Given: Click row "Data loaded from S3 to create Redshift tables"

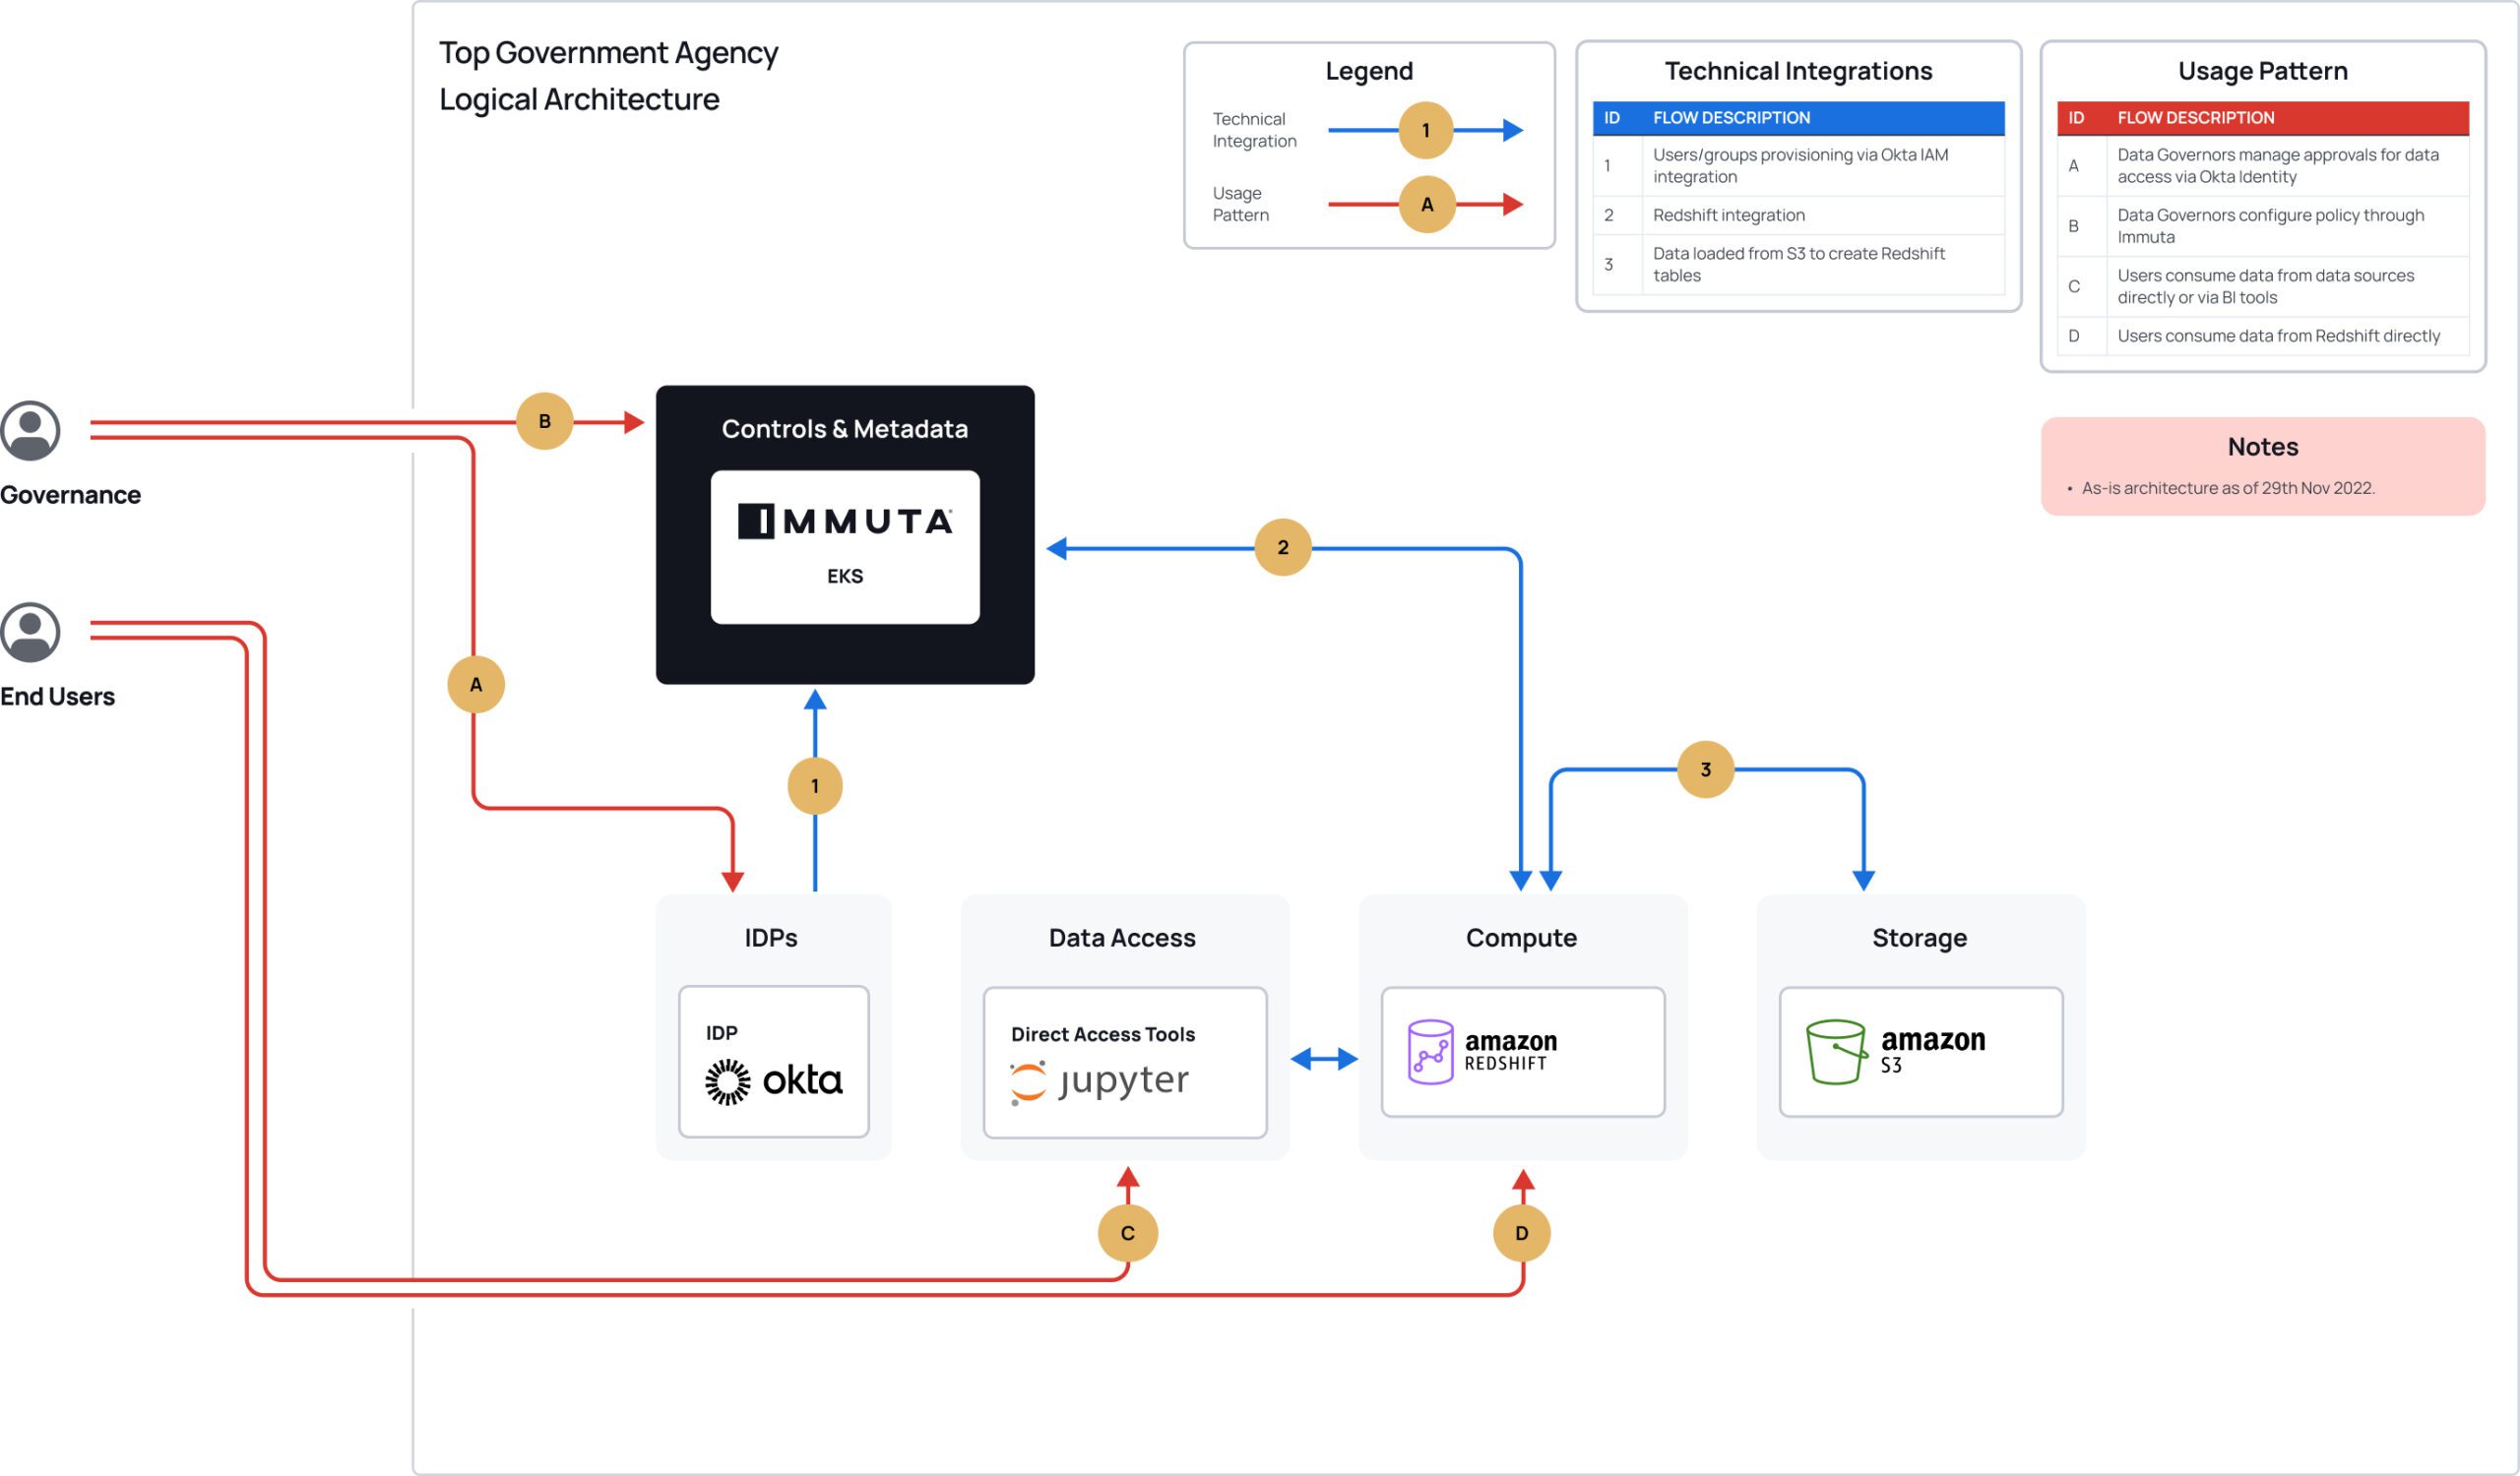Looking at the screenshot, I should [x=1798, y=265].
